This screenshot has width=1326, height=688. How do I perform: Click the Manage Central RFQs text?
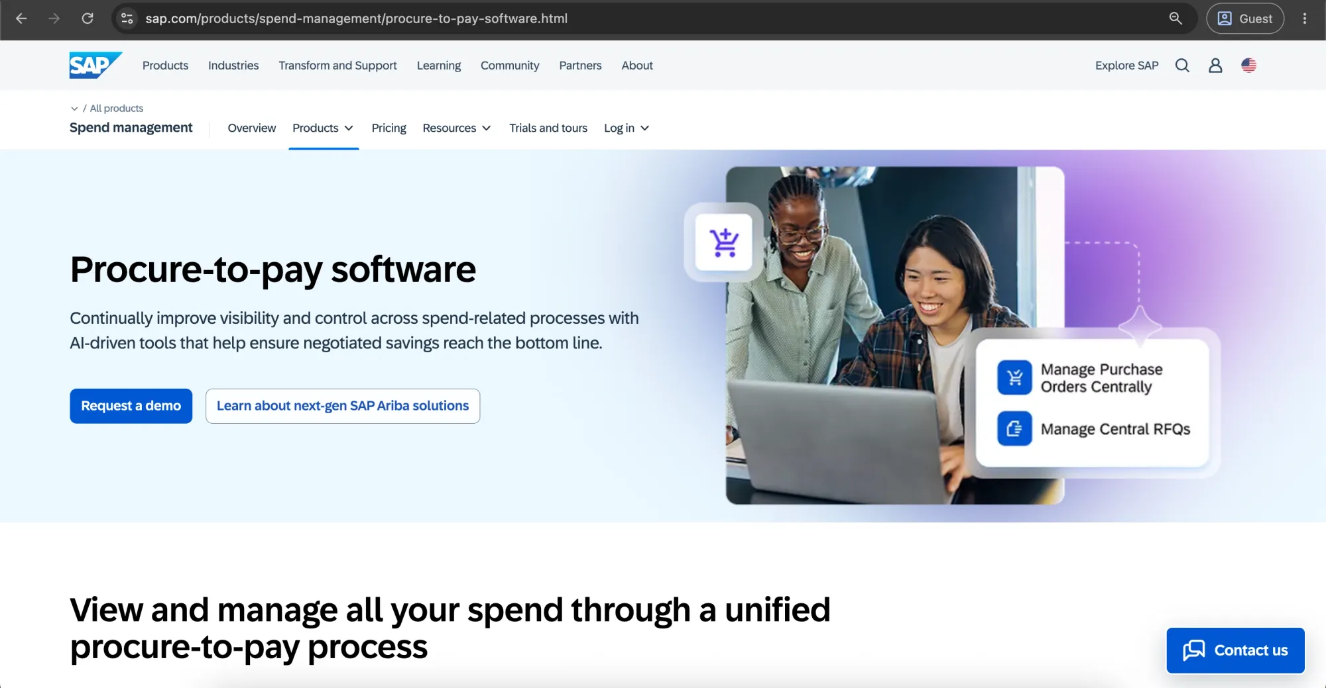click(x=1115, y=429)
